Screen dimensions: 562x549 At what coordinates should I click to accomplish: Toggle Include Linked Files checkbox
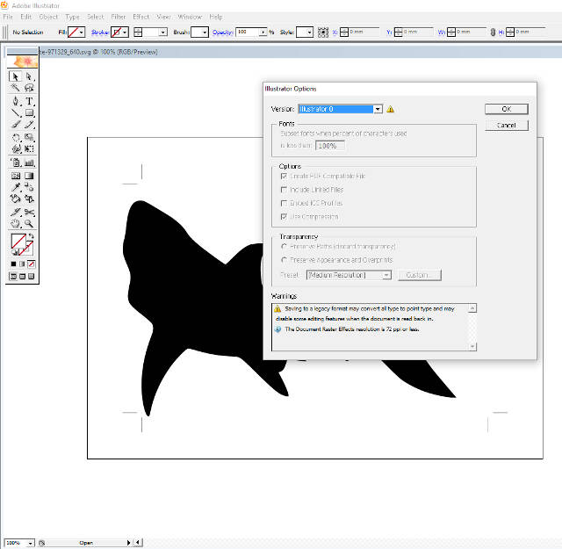(x=284, y=190)
